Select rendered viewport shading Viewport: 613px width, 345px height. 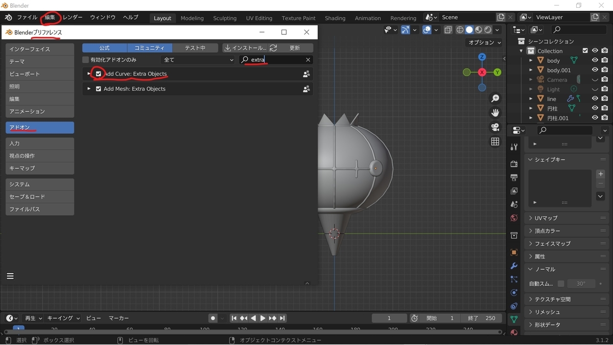pos(488,30)
